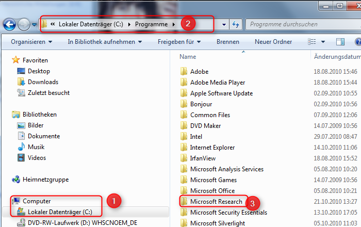Select Heimnetzgruppe in the sidebar
Viewport: 361px width, 227px height.
[45, 180]
